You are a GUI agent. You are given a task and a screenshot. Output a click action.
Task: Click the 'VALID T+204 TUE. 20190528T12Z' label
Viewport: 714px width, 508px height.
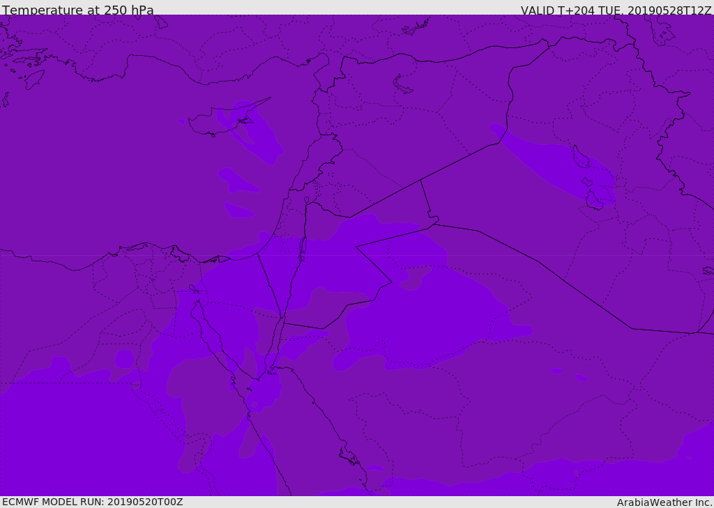pos(616,10)
